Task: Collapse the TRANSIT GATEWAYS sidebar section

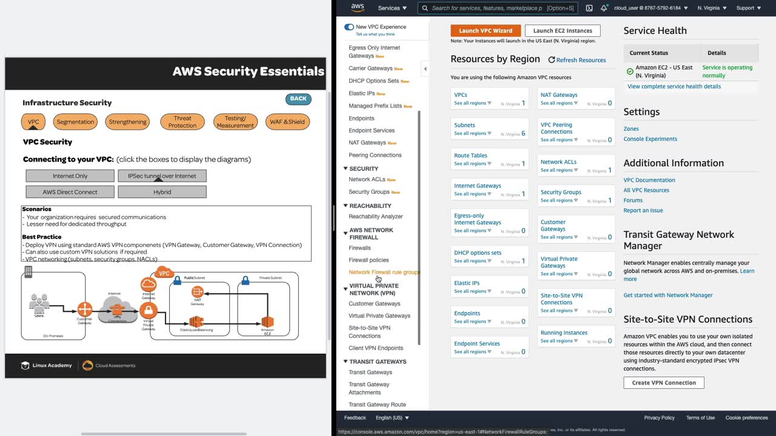Action: pos(346,362)
